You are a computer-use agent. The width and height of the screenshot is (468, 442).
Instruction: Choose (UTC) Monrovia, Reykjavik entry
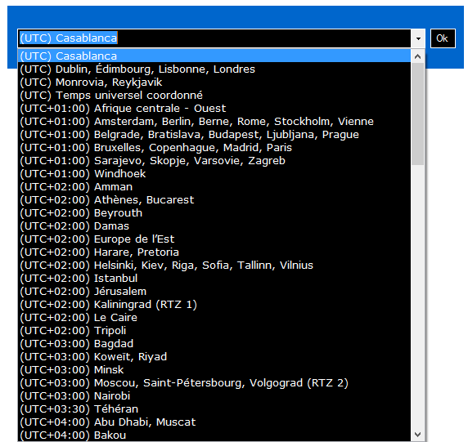click(x=214, y=83)
